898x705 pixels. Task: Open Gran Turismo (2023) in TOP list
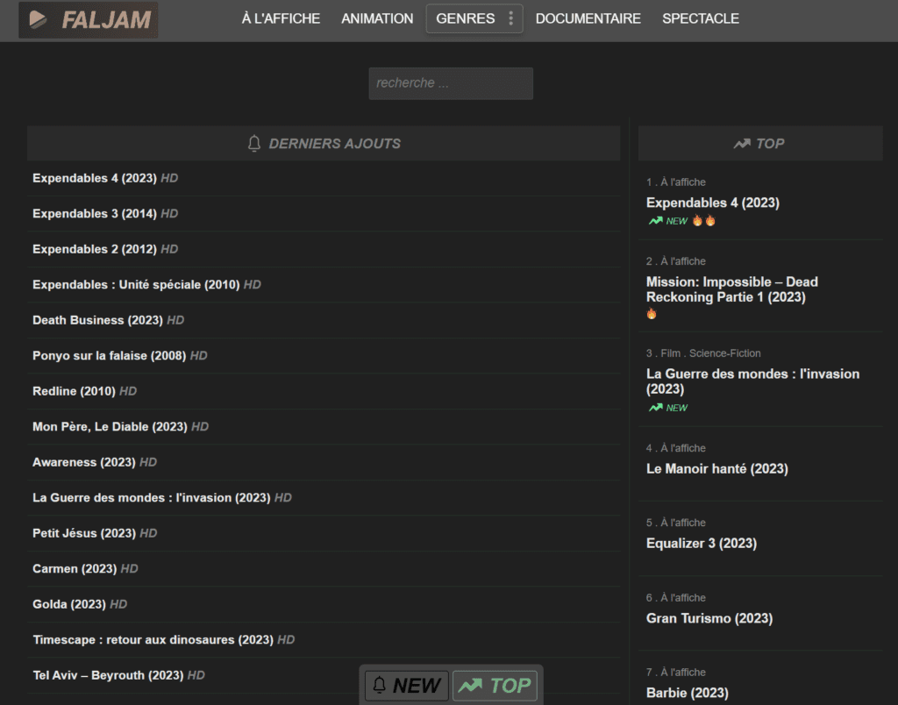coord(709,618)
